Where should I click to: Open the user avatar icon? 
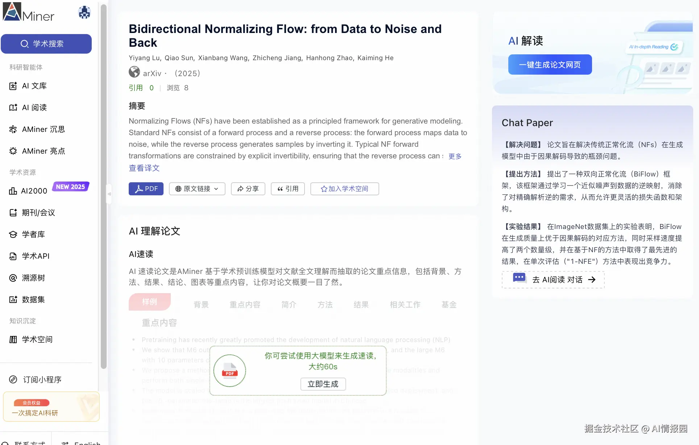[84, 13]
